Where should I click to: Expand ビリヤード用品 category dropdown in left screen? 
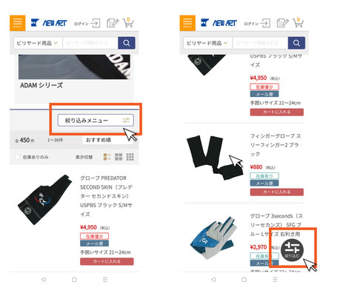38,43
